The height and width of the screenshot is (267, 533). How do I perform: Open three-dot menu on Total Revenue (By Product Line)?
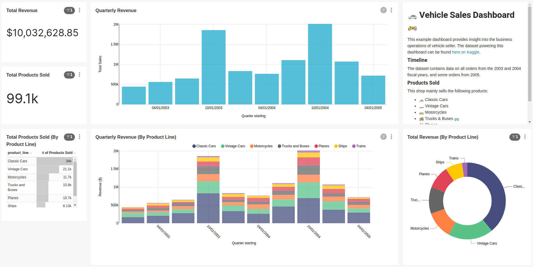pyautogui.click(x=525, y=137)
